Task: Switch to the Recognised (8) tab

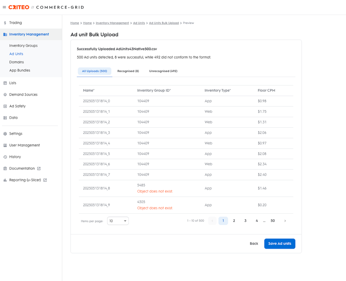Action: coord(128,71)
